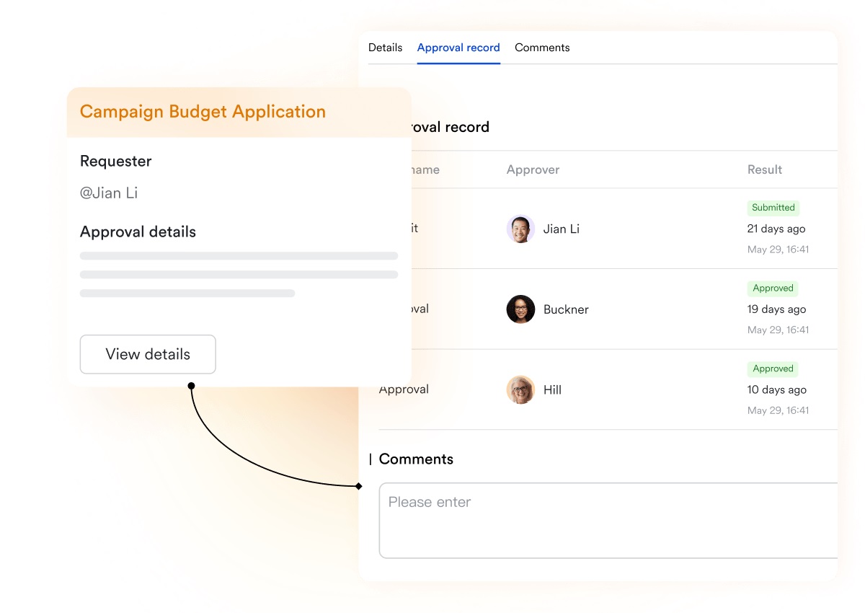This screenshot has width=865, height=613.
Task: Click the Comments section heading
Action: 416,459
